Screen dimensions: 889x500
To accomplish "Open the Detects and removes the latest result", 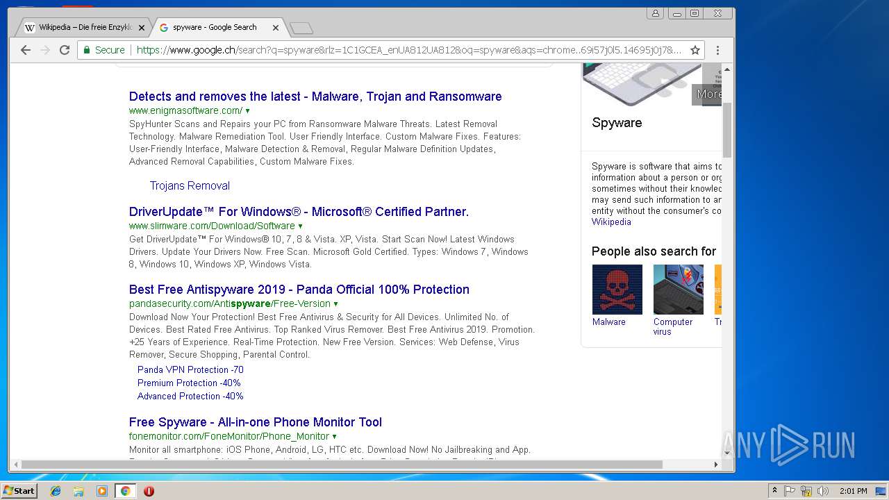I will pyautogui.click(x=315, y=97).
